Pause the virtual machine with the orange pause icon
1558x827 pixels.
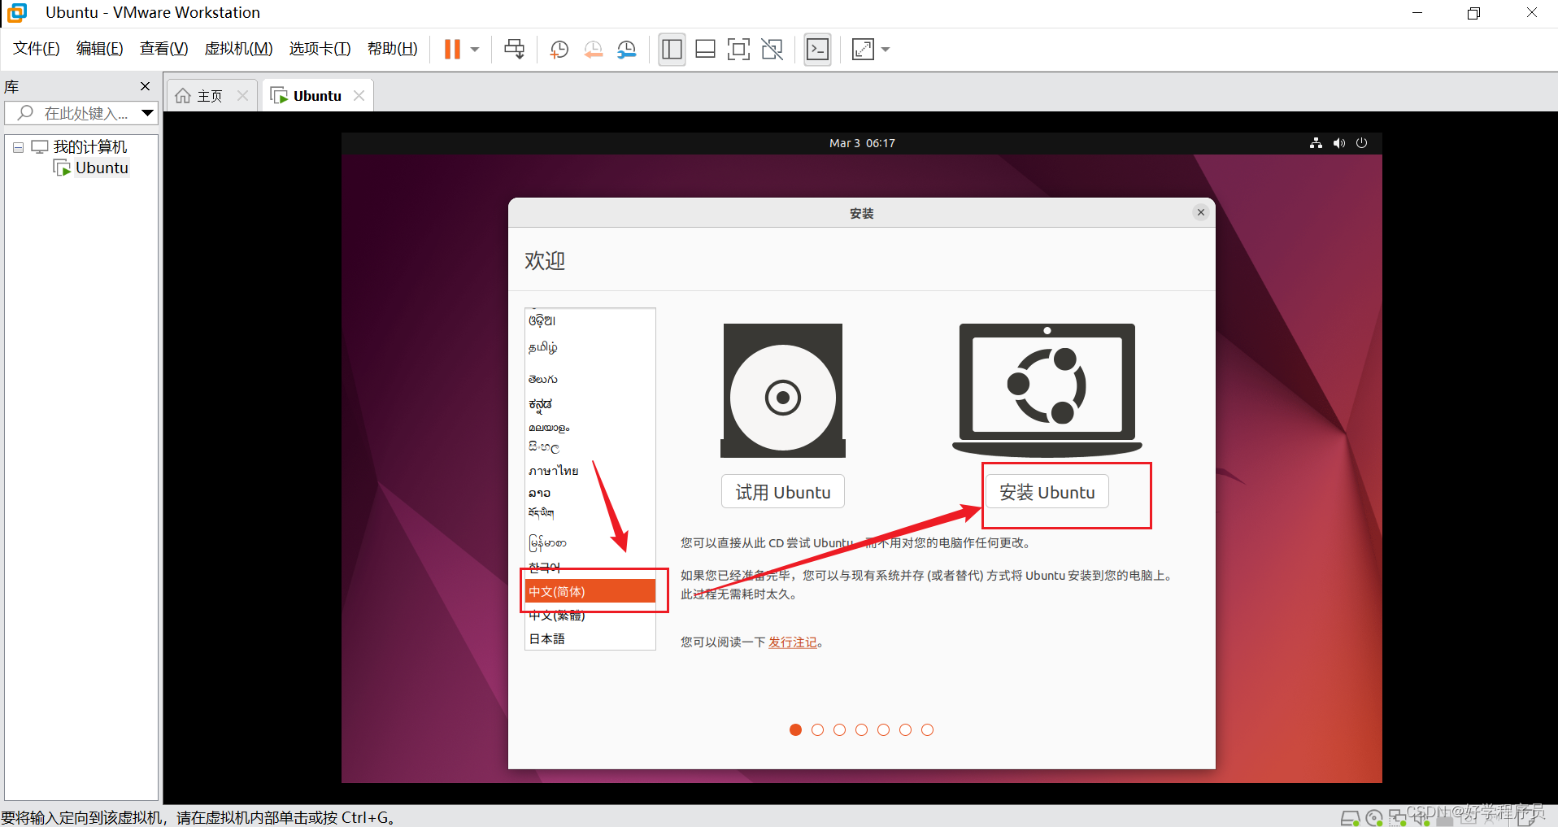(x=452, y=50)
